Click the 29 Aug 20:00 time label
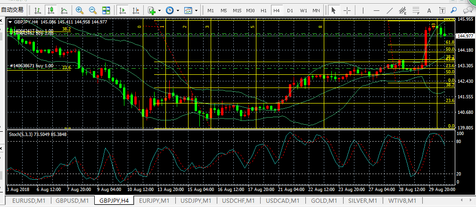This screenshot has height=207, width=476. pyautogui.click(x=443, y=190)
